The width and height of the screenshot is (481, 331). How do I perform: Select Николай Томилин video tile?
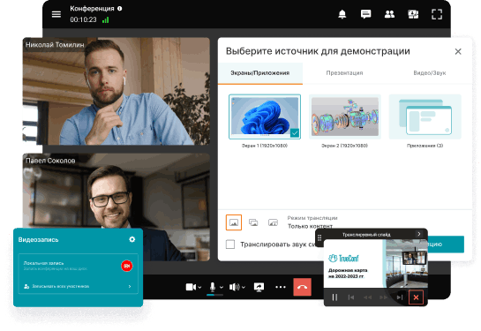(116, 91)
